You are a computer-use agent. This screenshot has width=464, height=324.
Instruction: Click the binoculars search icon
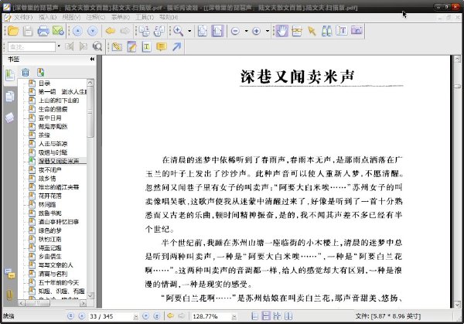[x=326, y=31]
